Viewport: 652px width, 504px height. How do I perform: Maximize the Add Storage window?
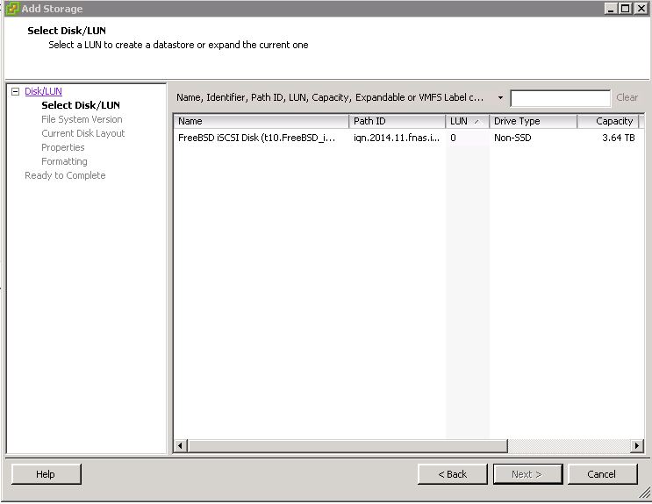[x=626, y=8]
